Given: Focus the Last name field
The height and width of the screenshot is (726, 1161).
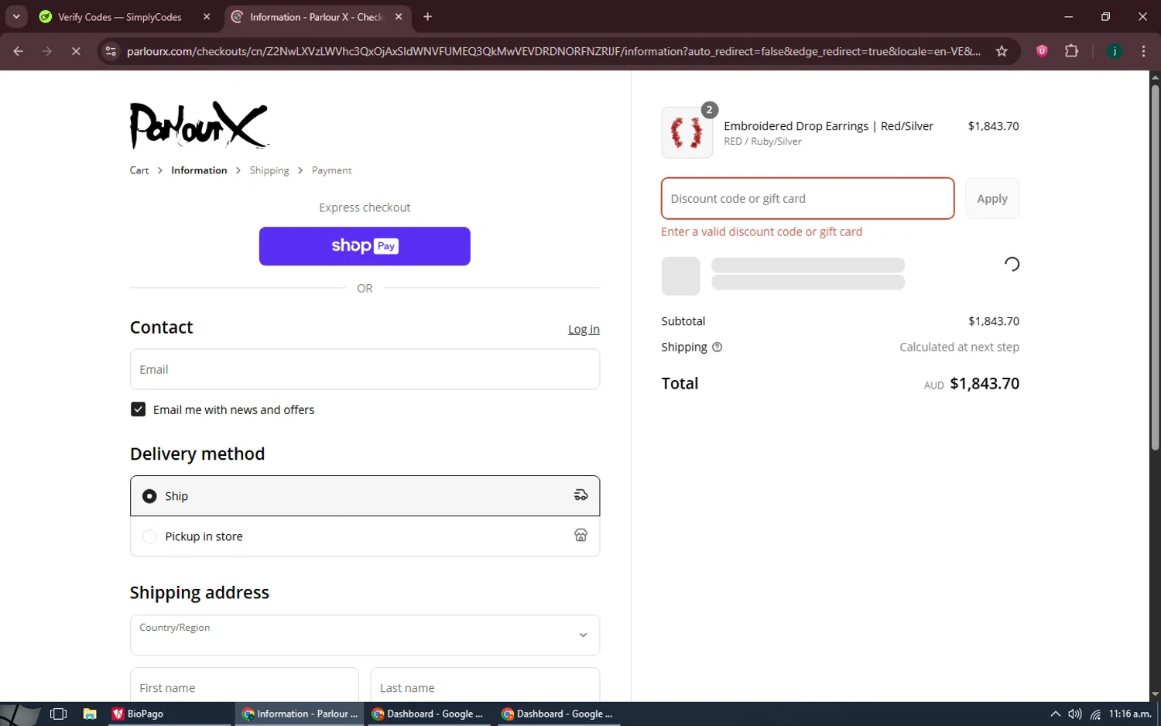Looking at the screenshot, I should [485, 686].
